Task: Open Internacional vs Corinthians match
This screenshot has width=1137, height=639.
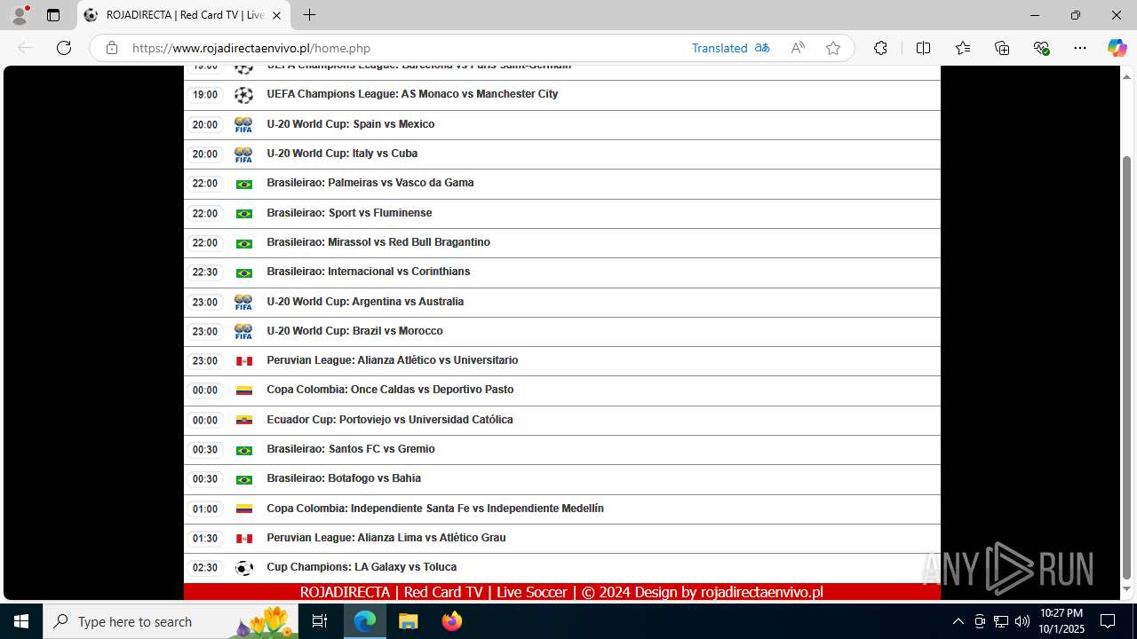Action: click(x=369, y=272)
